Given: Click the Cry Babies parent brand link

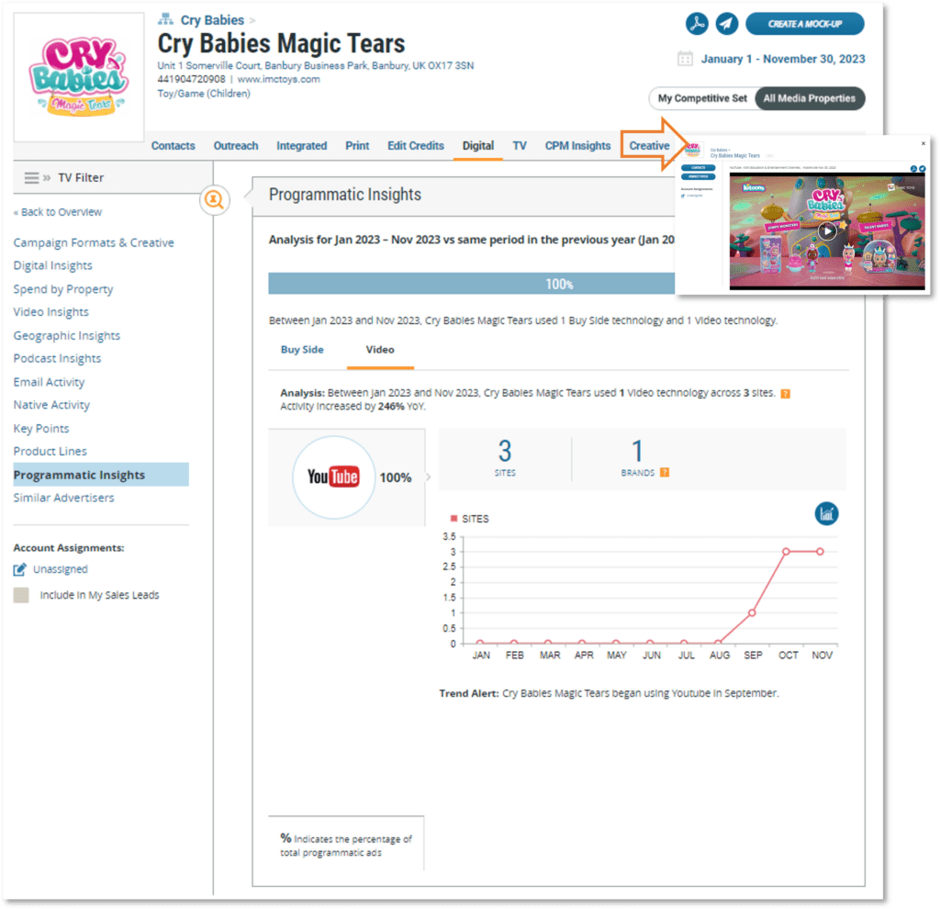Looking at the screenshot, I should click(x=212, y=20).
